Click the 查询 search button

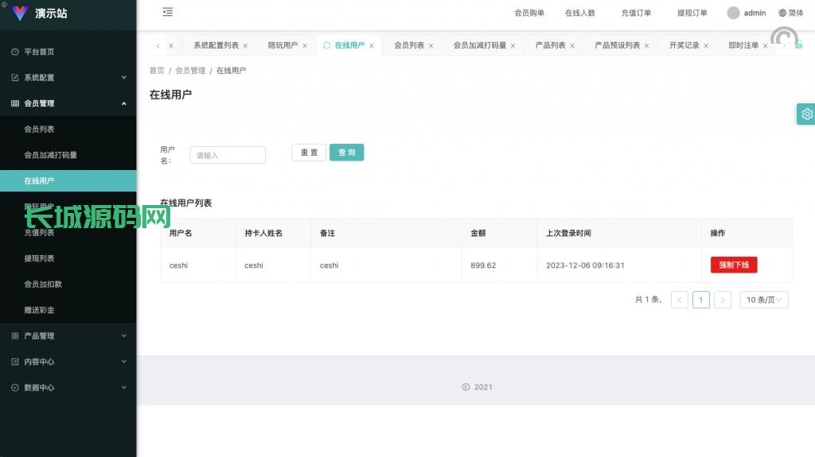pos(346,153)
